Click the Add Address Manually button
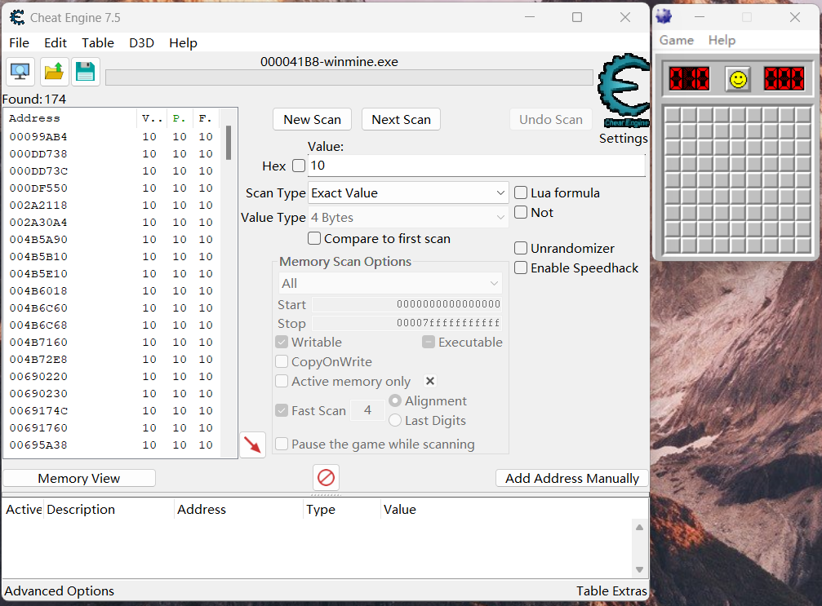822x606 pixels. [x=571, y=478]
